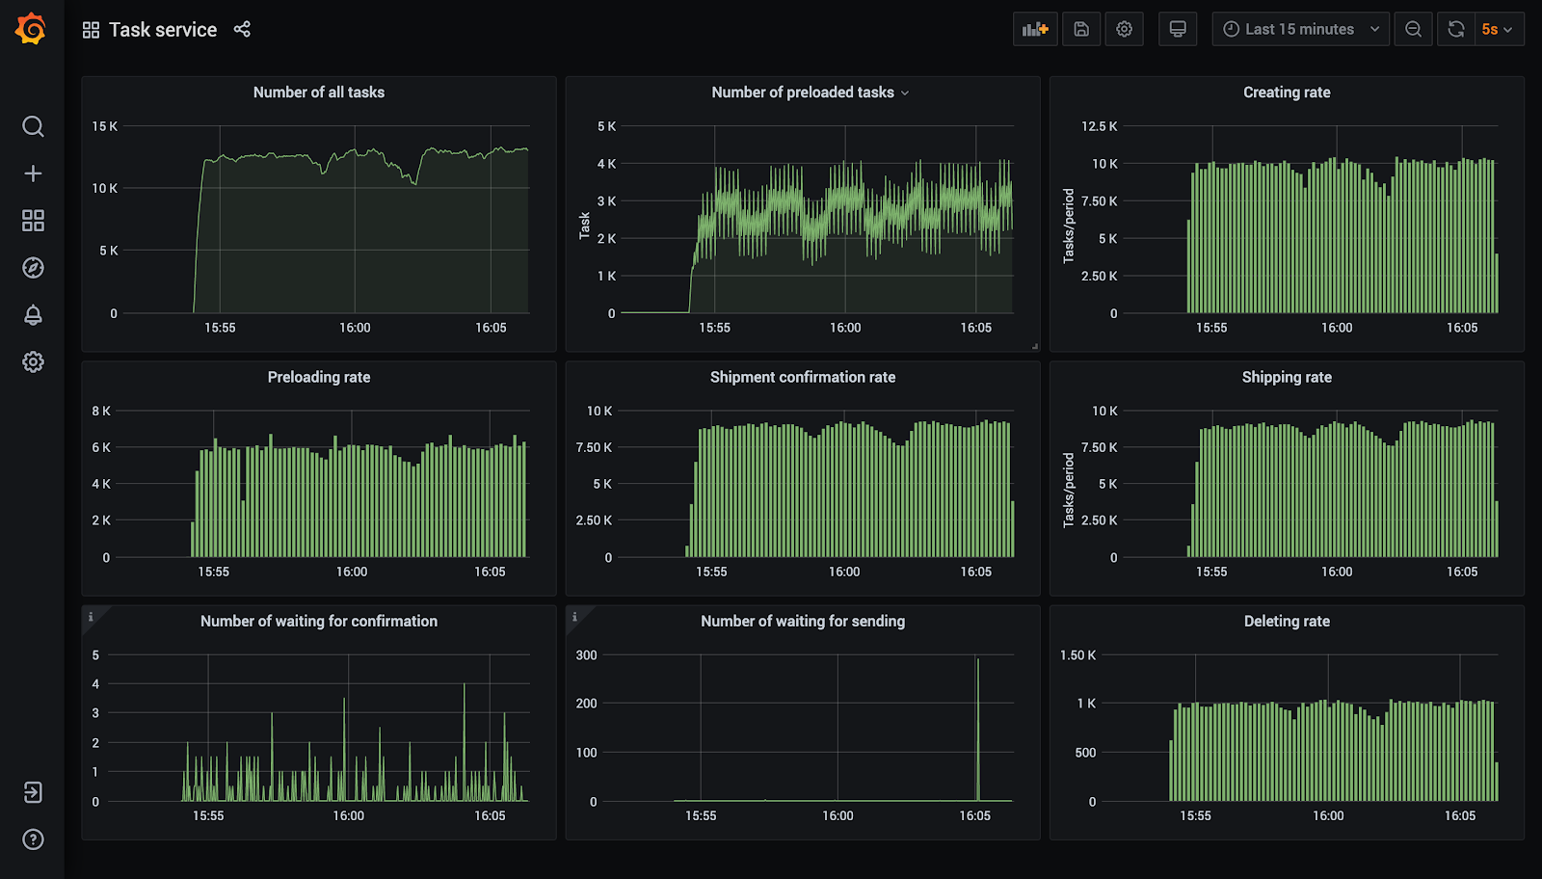Image resolution: width=1542 pixels, height=879 pixels.
Task: Refresh the dashboard now
Action: [1455, 29]
